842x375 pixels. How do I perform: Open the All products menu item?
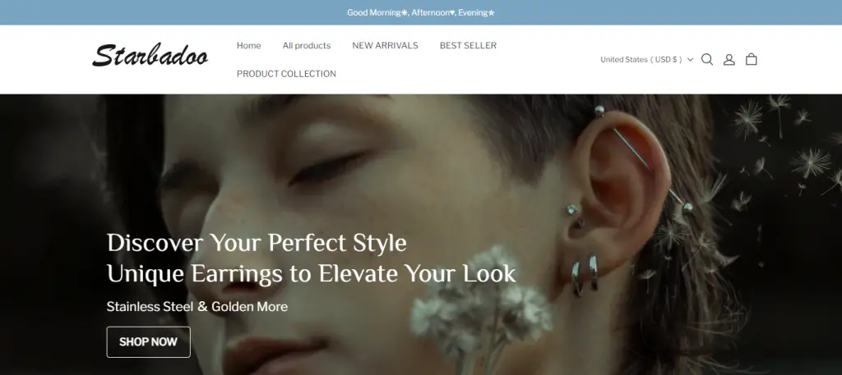click(307, 45)
